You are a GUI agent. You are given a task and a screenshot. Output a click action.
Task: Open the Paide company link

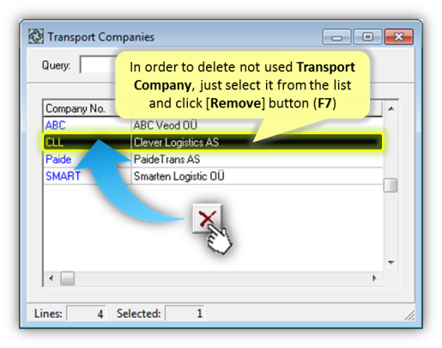(x=58, y=159)
